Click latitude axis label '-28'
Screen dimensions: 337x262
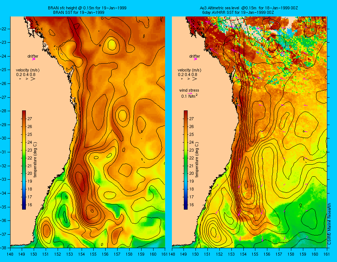coord(4,111)
